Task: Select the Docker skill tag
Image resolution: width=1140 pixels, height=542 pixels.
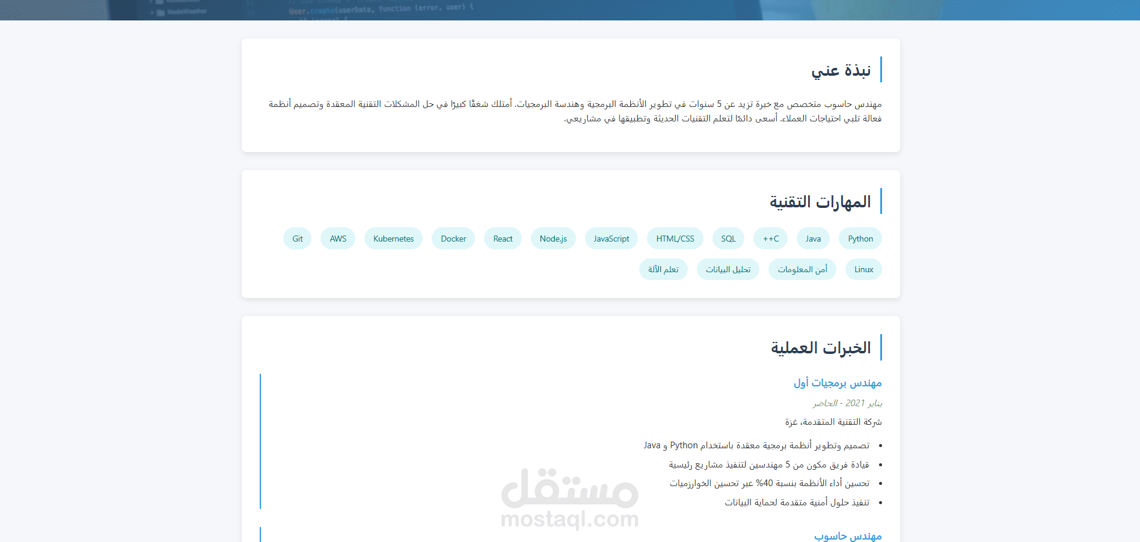Action: [453, 239]
